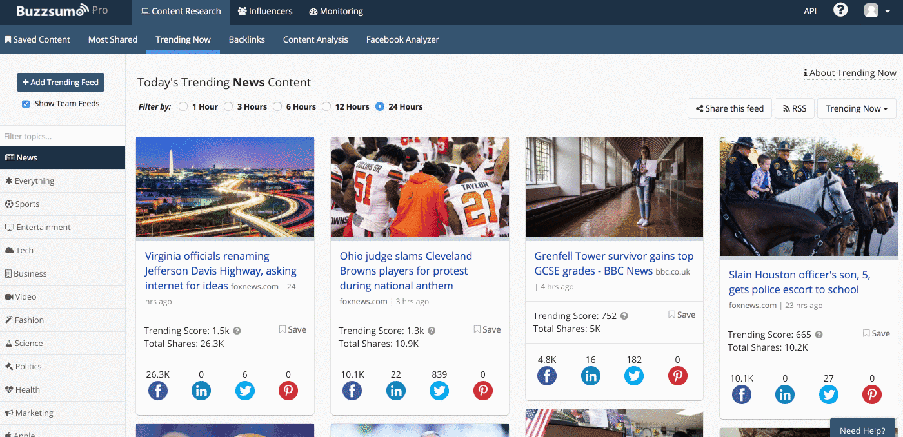Viewport: 903px width, 437px height.
Task: Click the help question mark icon
Action: 840,10
